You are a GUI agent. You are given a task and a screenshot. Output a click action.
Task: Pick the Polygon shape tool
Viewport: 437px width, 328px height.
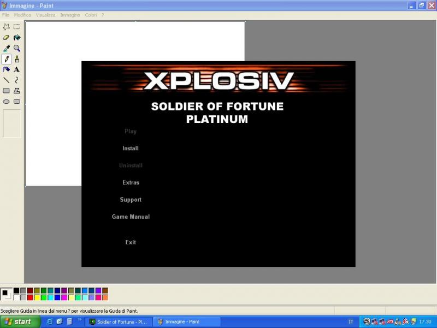click(17, 91)
